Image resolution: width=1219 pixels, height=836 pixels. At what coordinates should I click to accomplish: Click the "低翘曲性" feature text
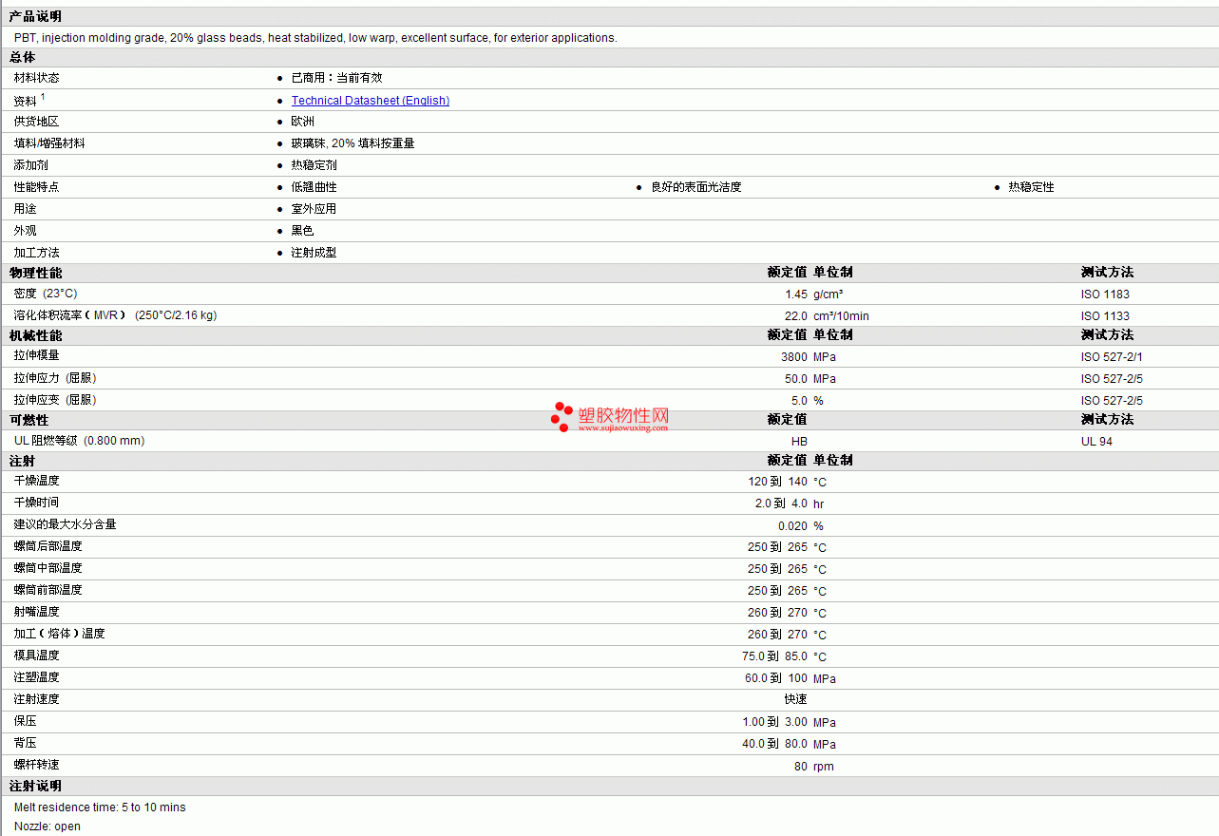click(x=314, y=187)
